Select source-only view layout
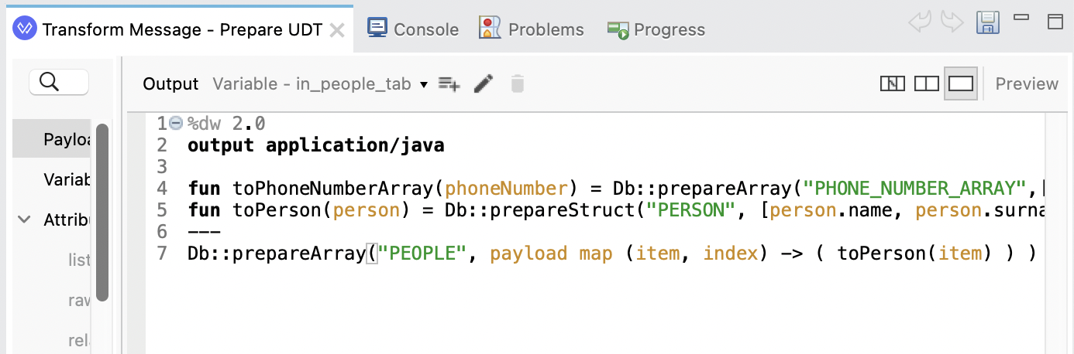This screenshot has height=354, width=1074. click(961, 83)
